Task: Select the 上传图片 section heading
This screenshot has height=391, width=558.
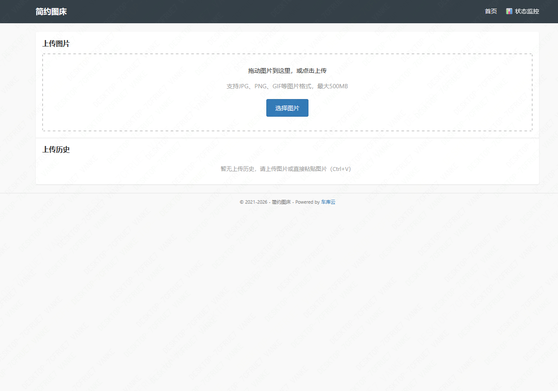Action: [56, 43]
